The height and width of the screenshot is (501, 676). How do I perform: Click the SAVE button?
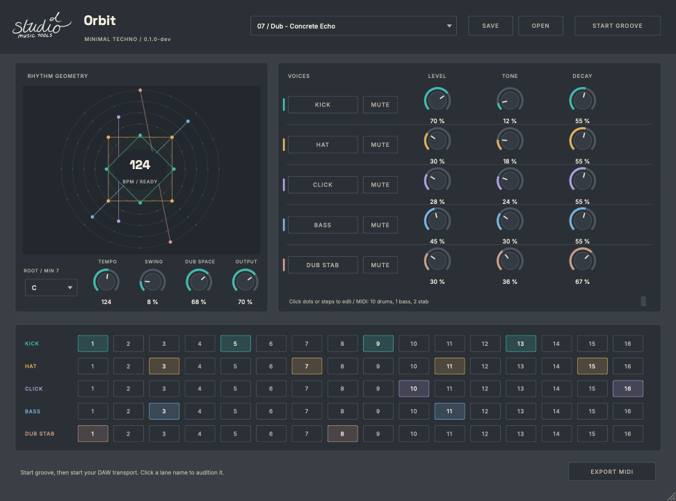(490, 26)
